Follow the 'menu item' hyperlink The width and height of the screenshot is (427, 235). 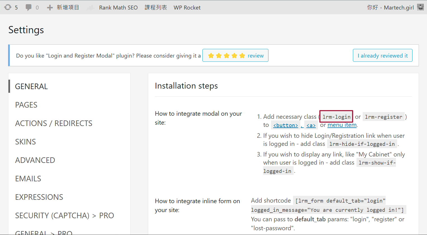[342, 125]
